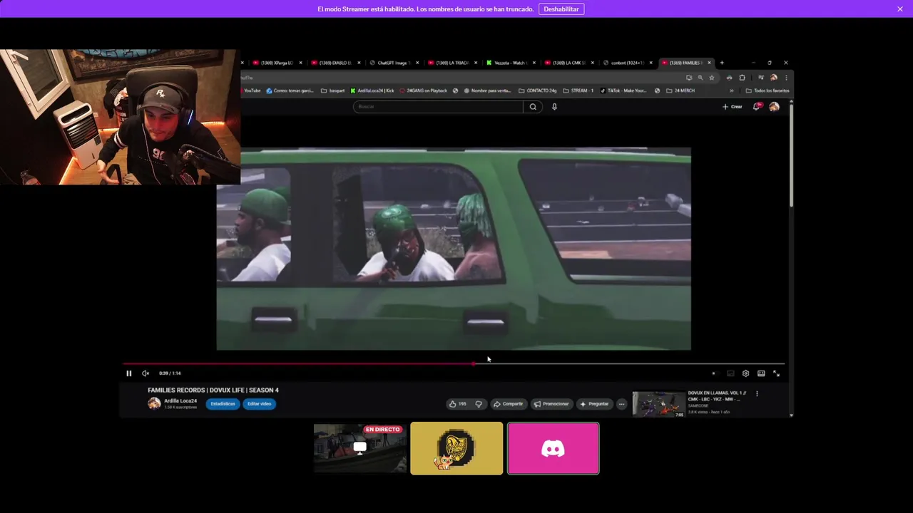Toggle the subtitles button in the player
Image resolution: width=913 pixels, height=513 pixels.
point(730,373)
